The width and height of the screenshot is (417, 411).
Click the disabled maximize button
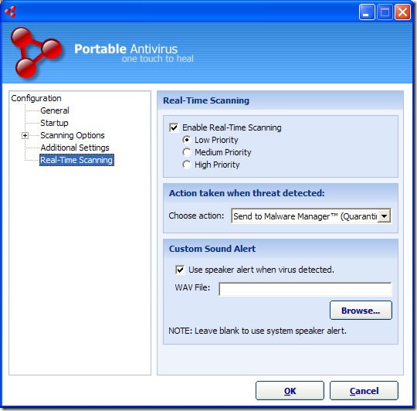(x=385, y=12)
